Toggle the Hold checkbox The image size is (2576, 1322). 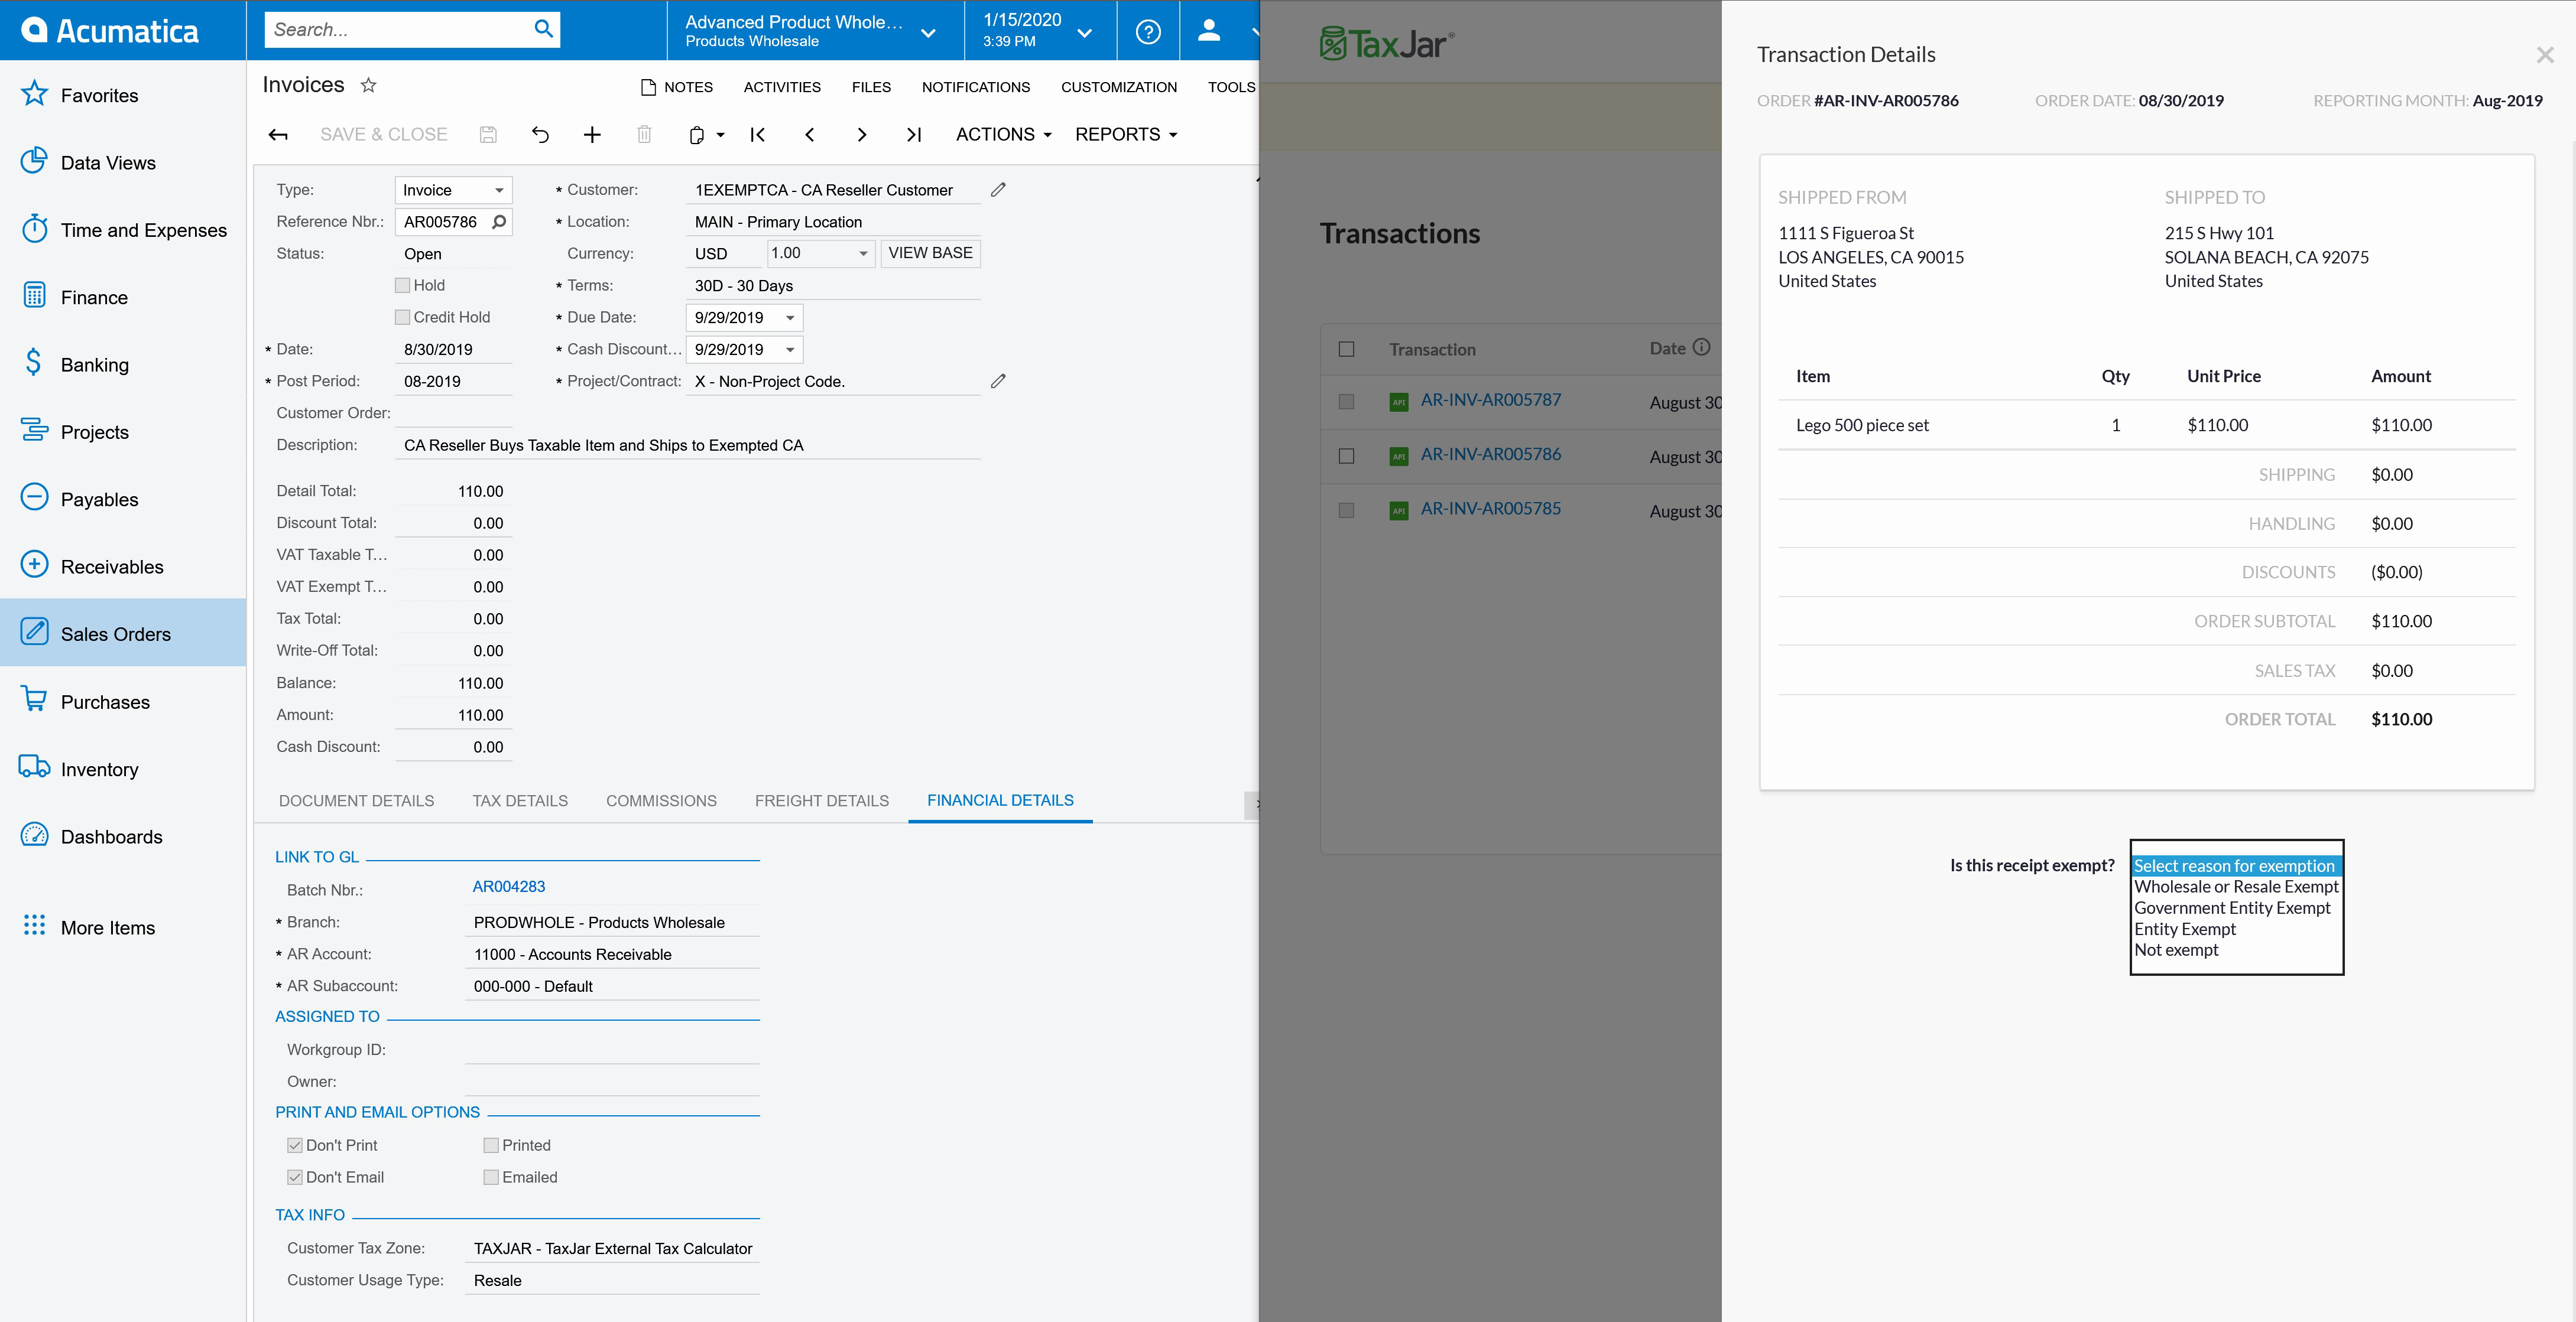coord(402,286)
